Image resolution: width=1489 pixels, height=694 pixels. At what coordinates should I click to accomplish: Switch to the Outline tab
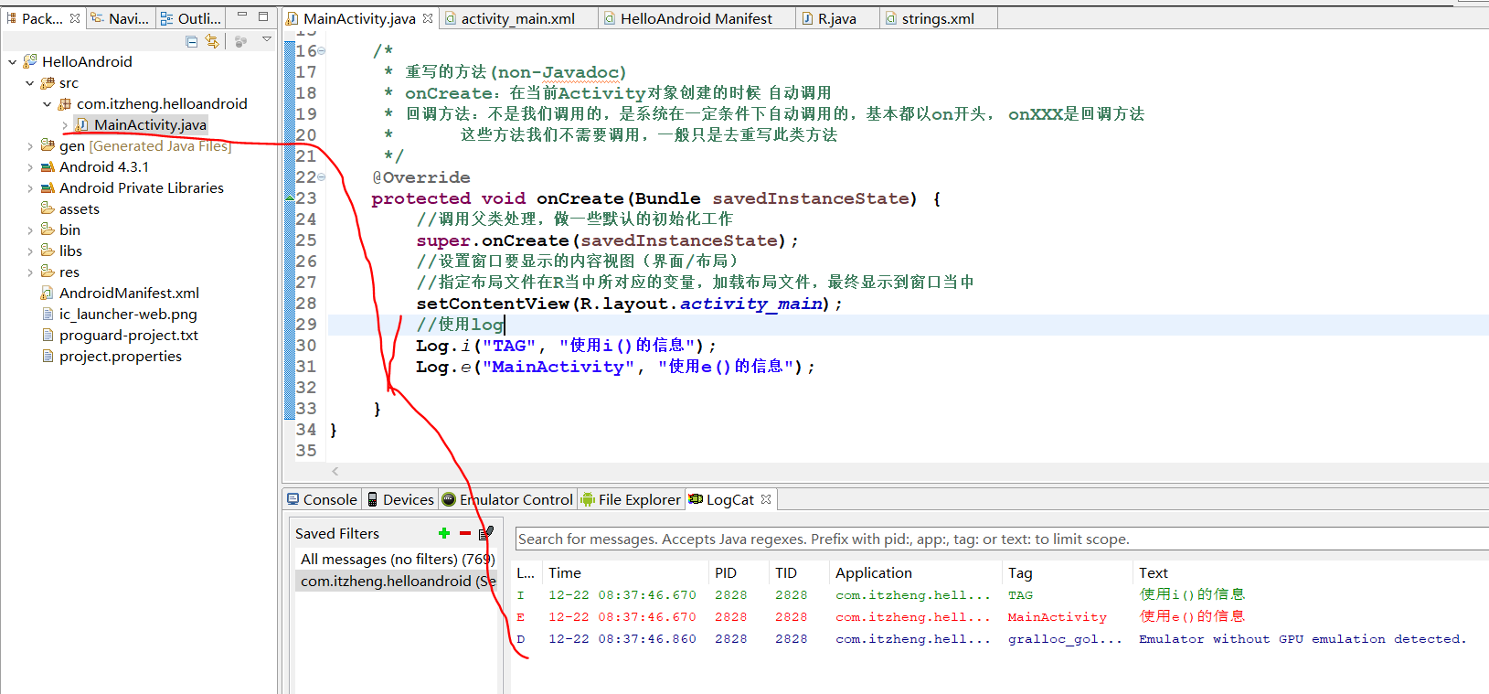point(191,18)
